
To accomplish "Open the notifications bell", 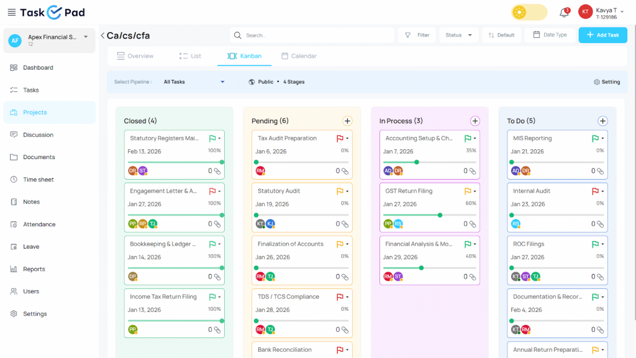I will coord(563,12).
